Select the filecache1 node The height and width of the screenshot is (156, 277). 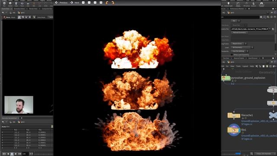tap(234, 116)
